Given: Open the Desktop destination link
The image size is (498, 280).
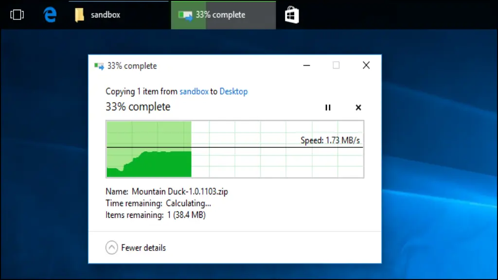Looking at the screenshot, I should click(x=233, y=91).
